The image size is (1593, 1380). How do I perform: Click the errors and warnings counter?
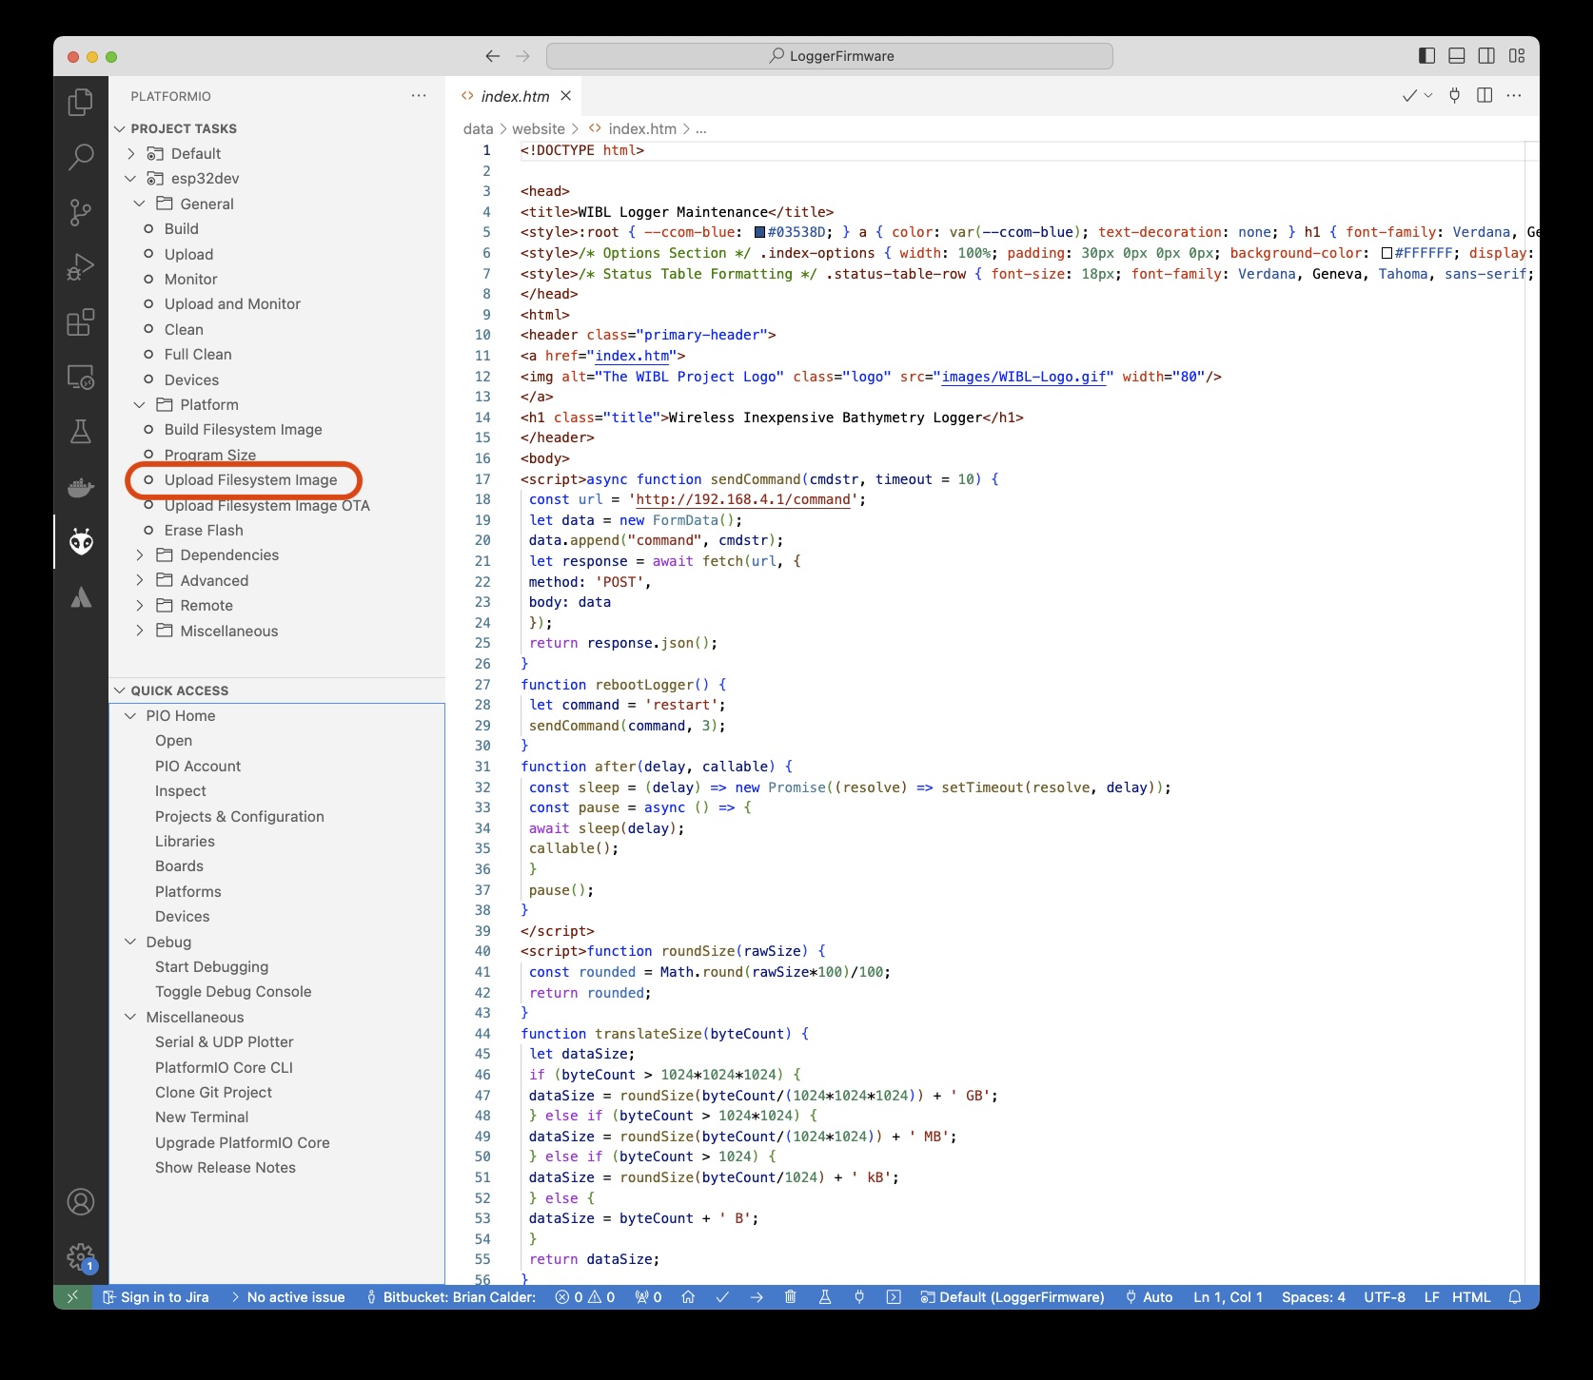pos(585,1297)
